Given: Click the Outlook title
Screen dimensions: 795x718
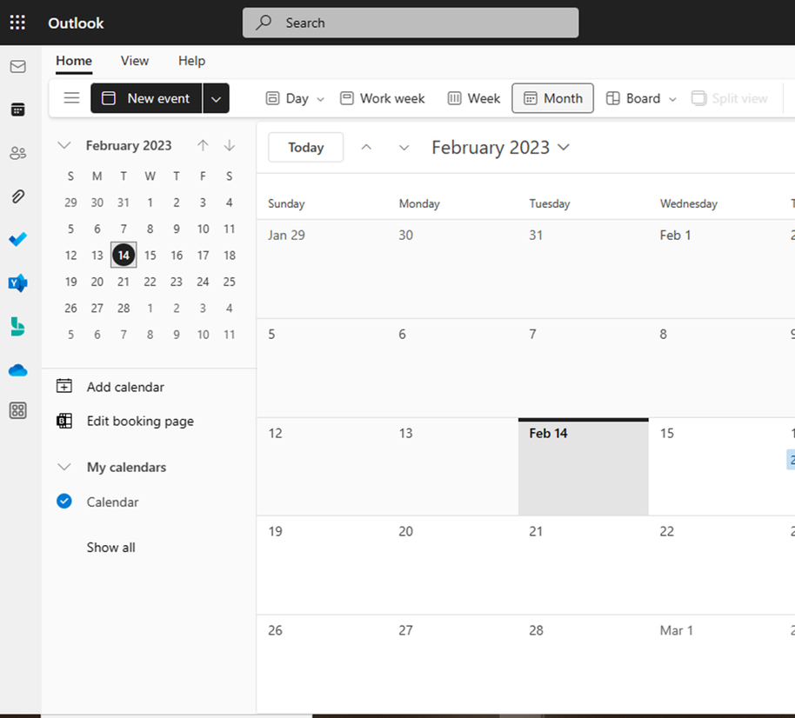Looking at the screenshot, I should [76, 23].
